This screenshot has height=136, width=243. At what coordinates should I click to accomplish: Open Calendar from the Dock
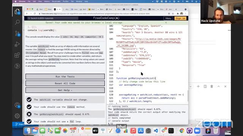point(73,131)
